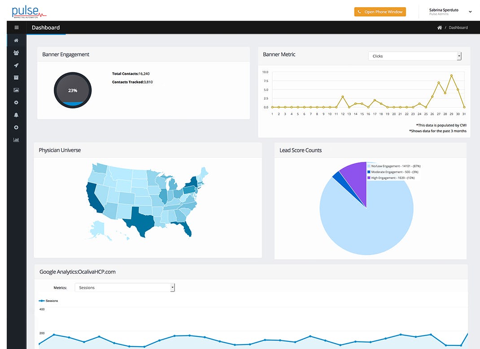Open the Banner Metric Clicks dropdown
This screenshot has width=480, height=349.
(414, 56)
